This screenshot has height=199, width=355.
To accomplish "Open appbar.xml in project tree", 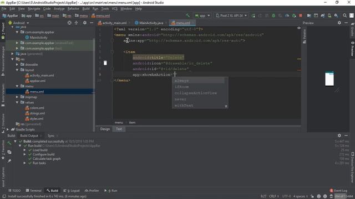I will tap(37, 81).
